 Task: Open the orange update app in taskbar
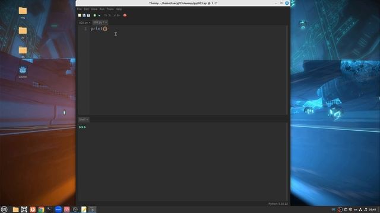tap(33, 209)
